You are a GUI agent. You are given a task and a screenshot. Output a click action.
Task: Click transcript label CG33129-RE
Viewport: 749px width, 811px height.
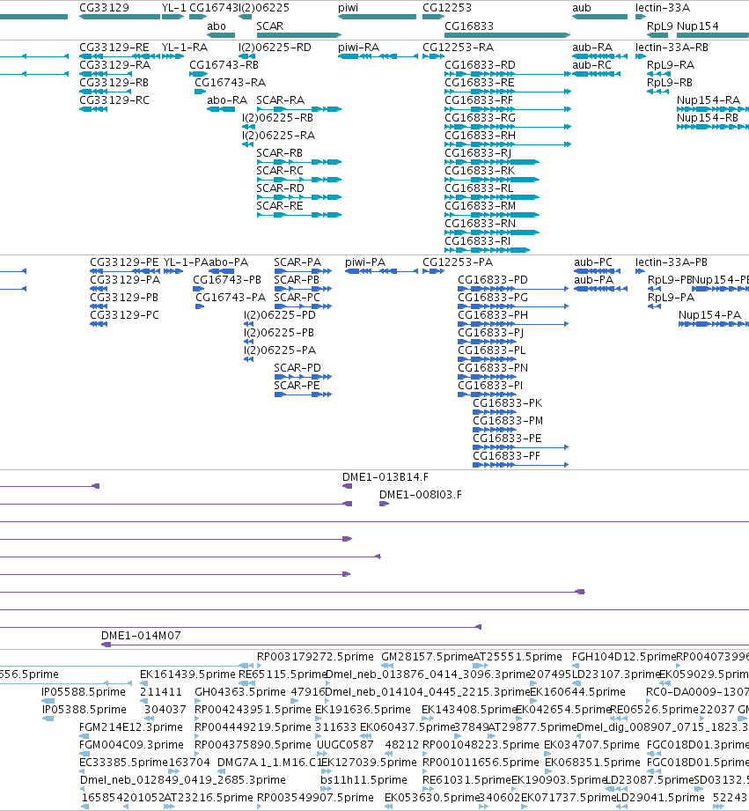114,47
